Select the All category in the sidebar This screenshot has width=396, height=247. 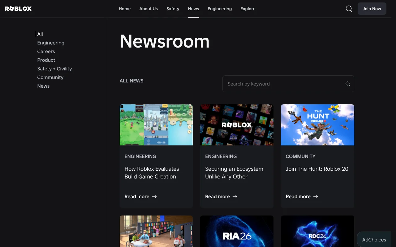(x=40, y=34)
